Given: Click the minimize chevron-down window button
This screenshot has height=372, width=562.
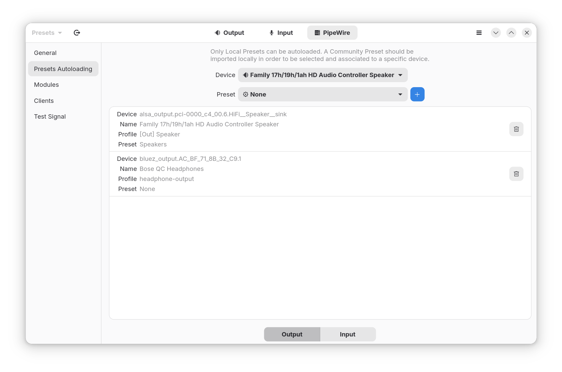Looking at the screenshot, I should 496,33.
